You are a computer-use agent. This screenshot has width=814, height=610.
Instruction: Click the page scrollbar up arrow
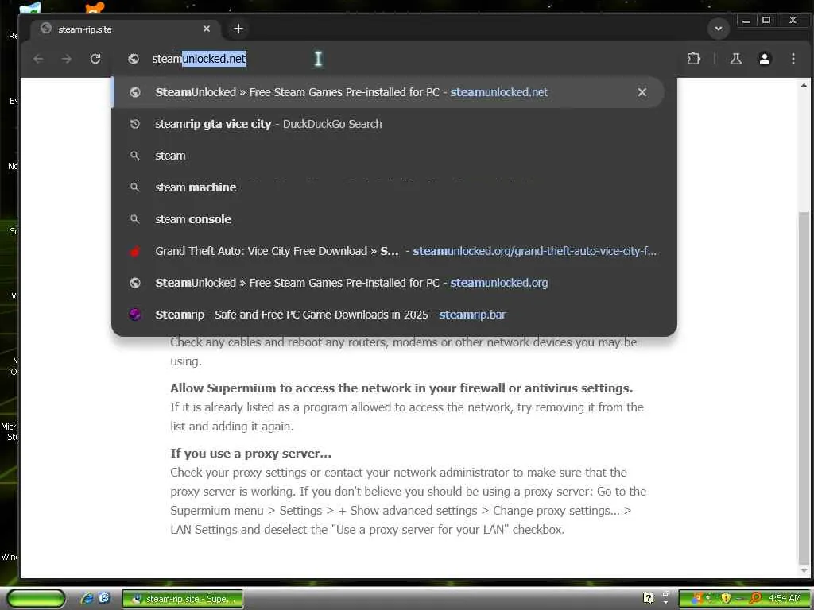(x=804, y=85)
